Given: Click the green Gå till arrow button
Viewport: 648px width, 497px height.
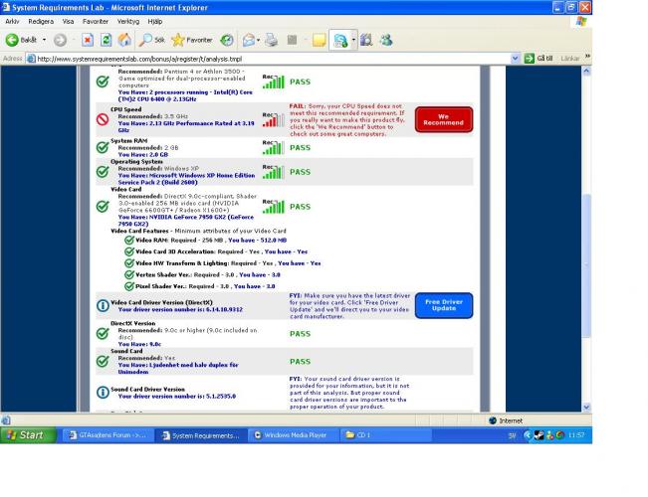Looking at the screenshot, I should click(529, 59).
